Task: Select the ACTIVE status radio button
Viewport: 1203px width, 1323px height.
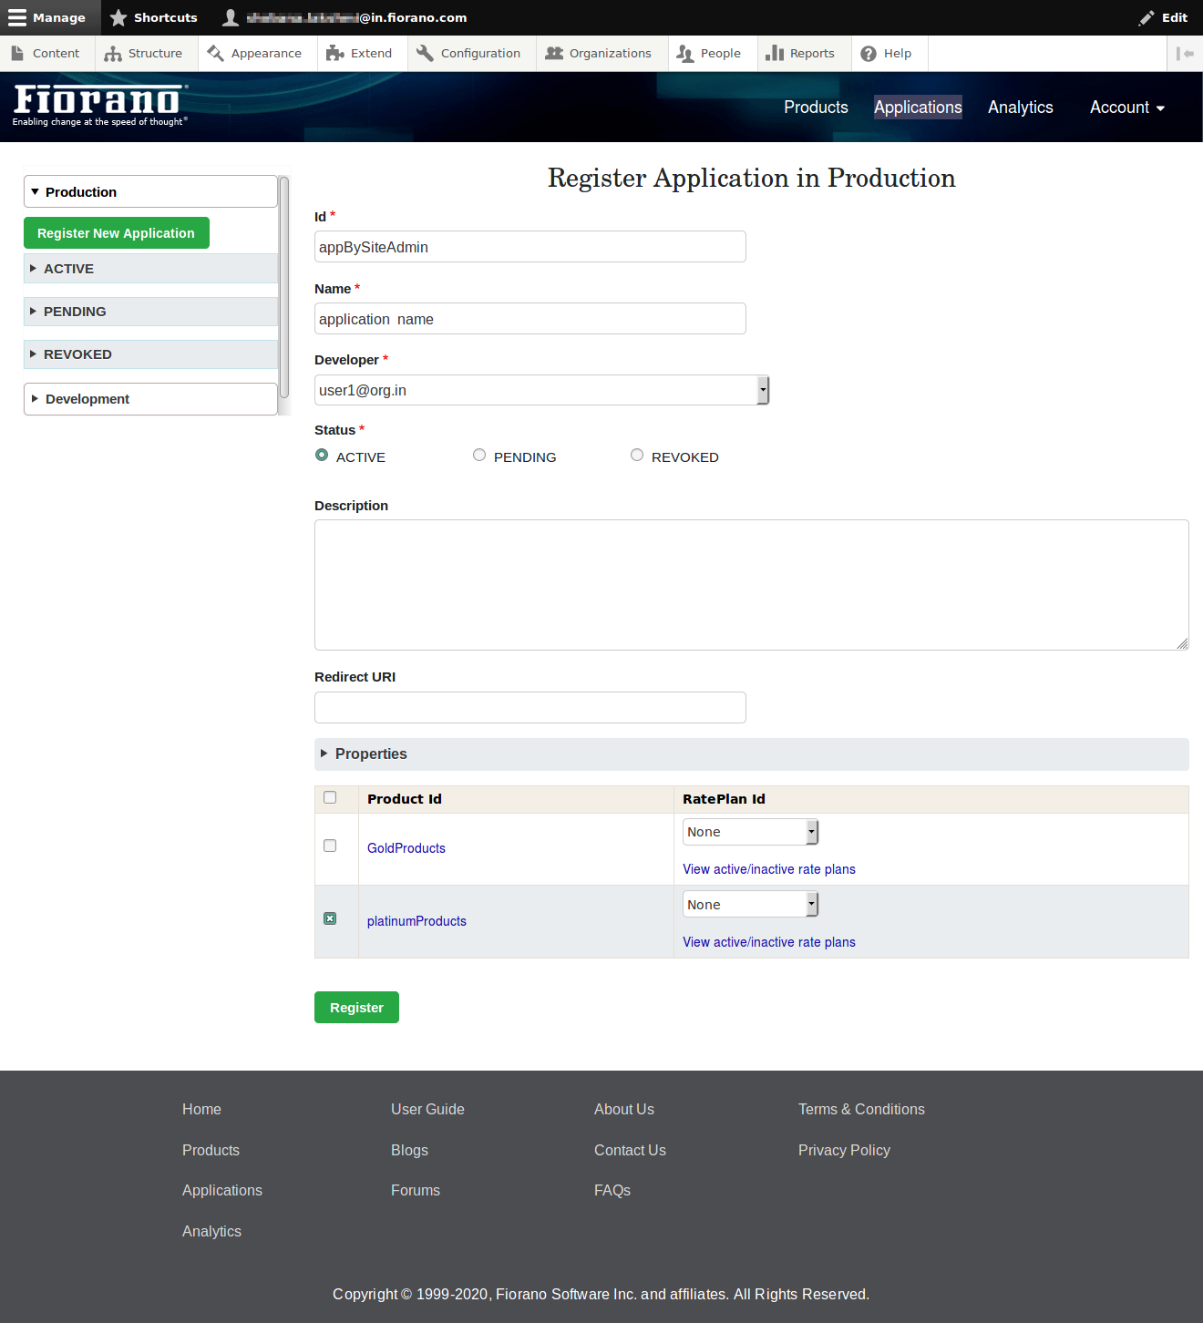Action: click(322, 455)
